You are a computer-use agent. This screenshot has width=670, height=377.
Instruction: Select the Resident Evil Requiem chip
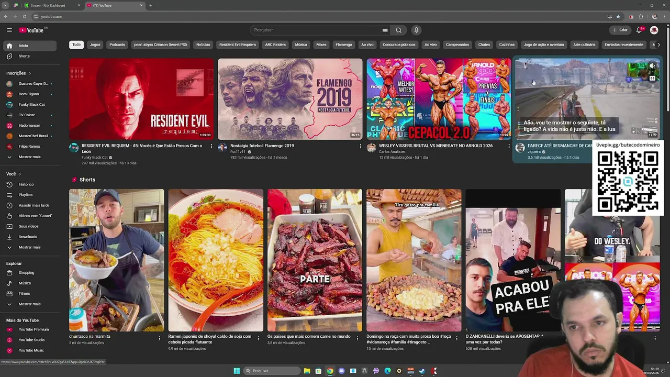click(238, 45)
